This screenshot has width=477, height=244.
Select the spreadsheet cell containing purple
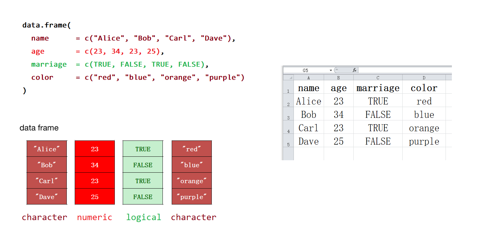pos(424,141)
